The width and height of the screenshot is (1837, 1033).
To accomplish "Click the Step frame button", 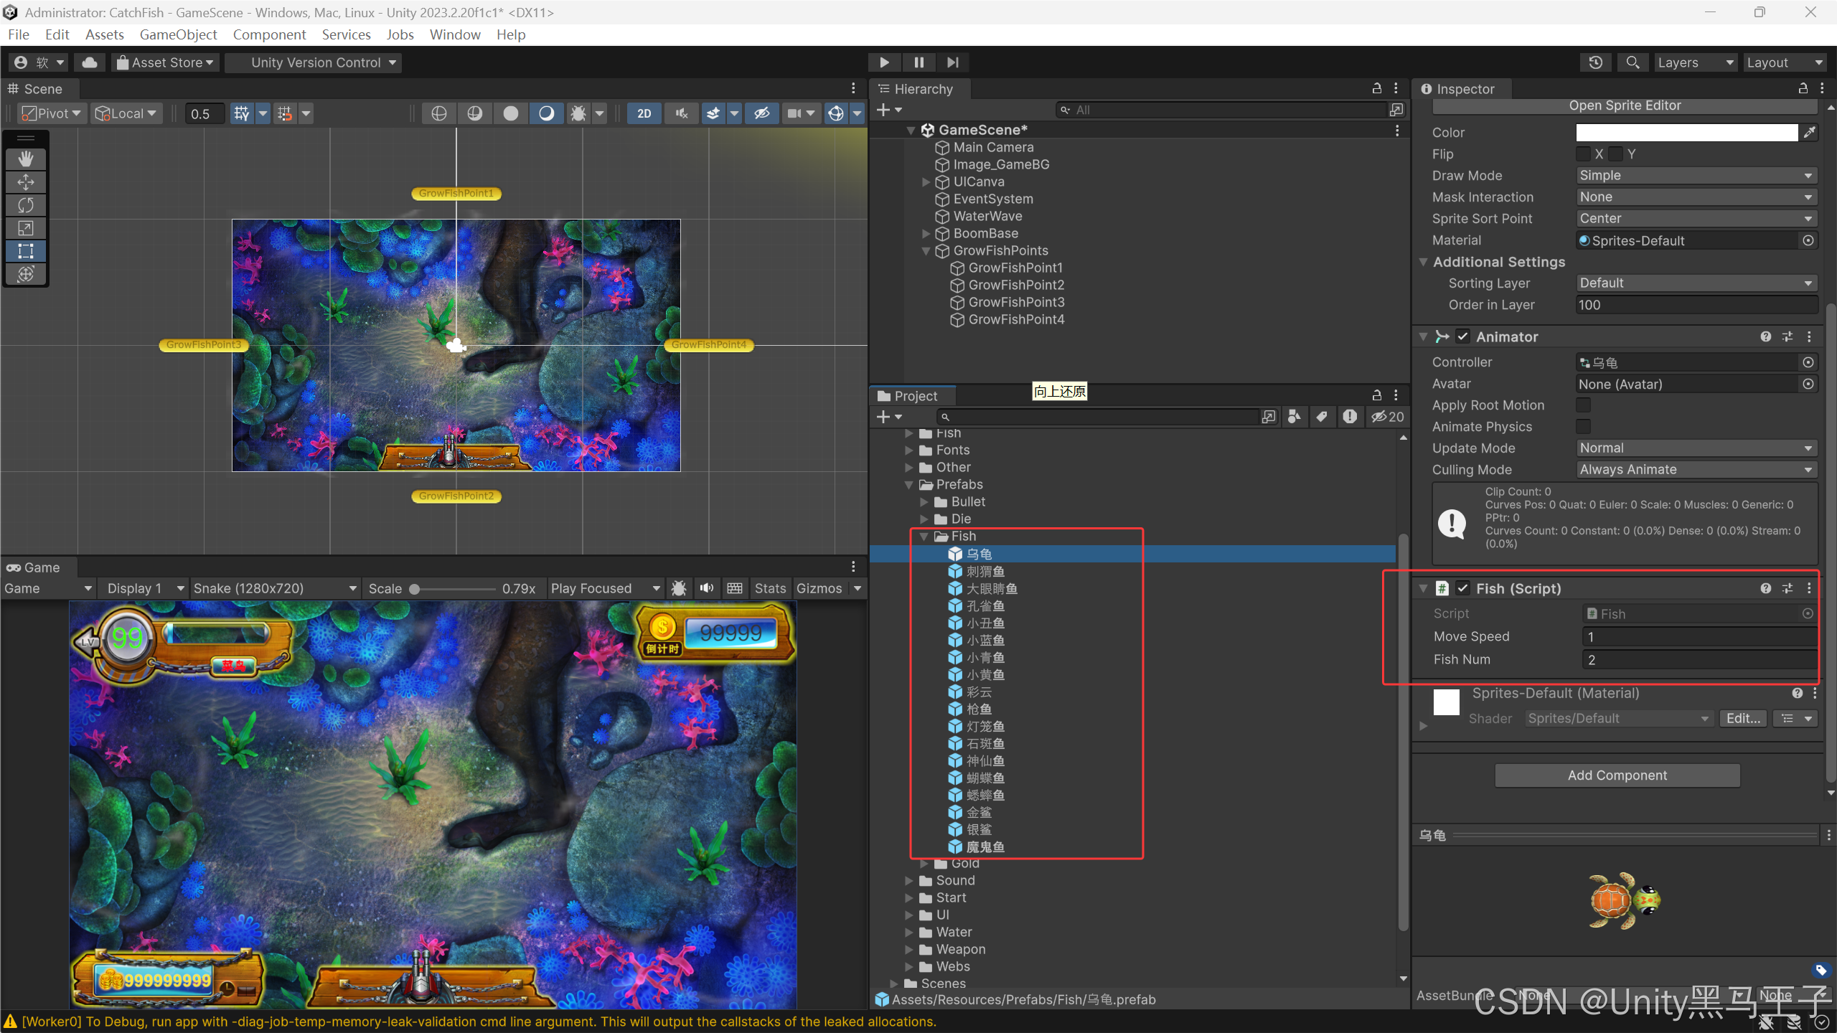I will pos(952,62).
